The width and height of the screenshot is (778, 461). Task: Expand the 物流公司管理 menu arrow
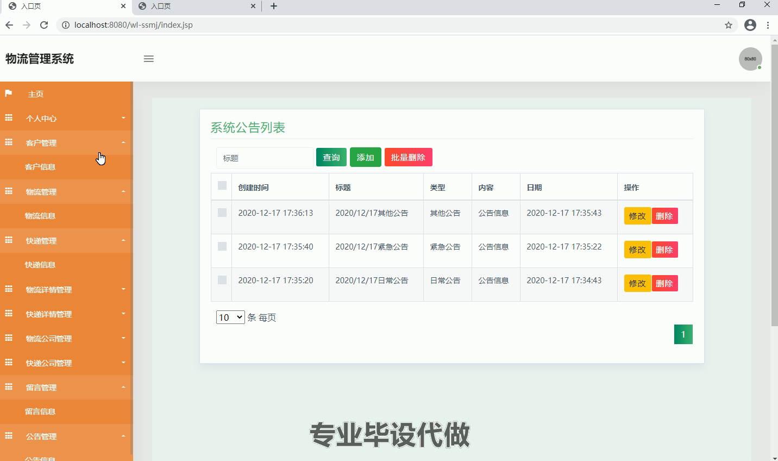[x=123, y=338]
